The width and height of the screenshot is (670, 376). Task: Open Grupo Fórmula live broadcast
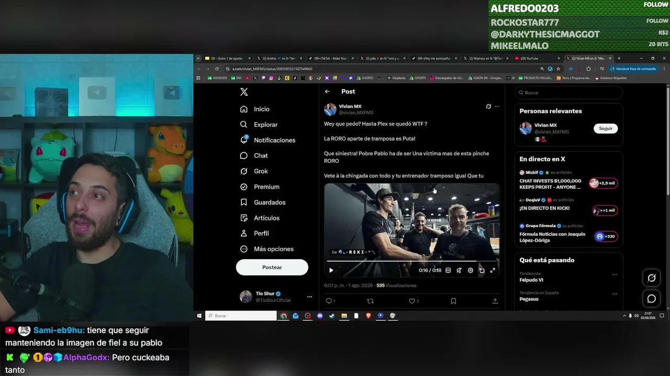568,233
